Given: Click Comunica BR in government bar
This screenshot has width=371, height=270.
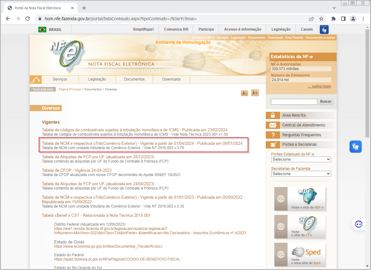Looking at the screenshot, I should coord(176,29).
